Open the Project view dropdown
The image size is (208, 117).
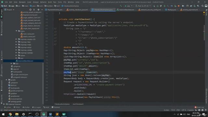tap(9, 10)
